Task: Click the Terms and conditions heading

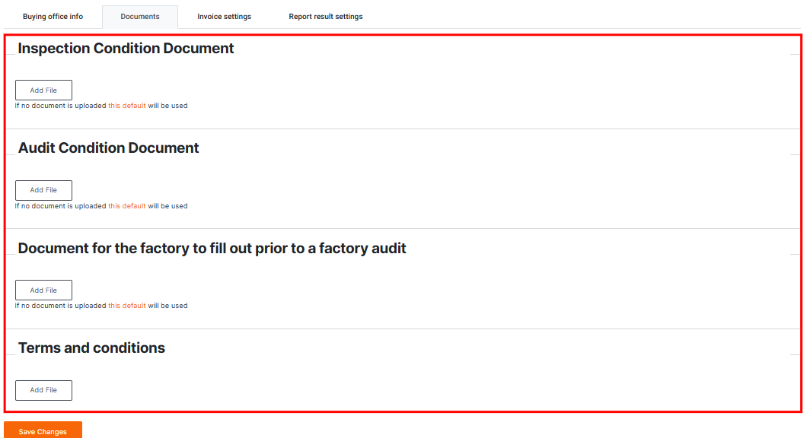Action: click(x=91, y=348)
